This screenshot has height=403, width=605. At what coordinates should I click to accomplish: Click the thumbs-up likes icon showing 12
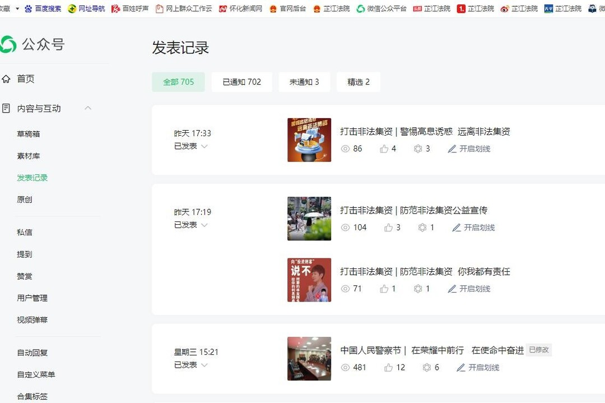[x=388, y=368]
